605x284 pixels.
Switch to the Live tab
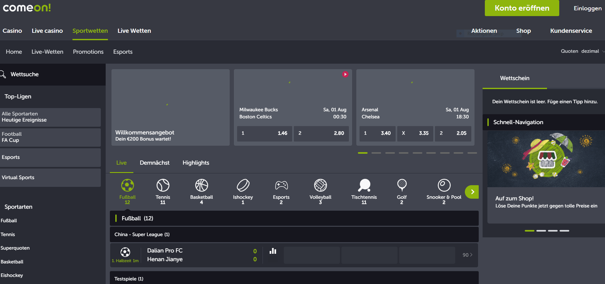[121, 163]
